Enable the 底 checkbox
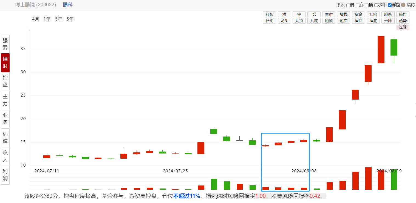 [357, 5]
